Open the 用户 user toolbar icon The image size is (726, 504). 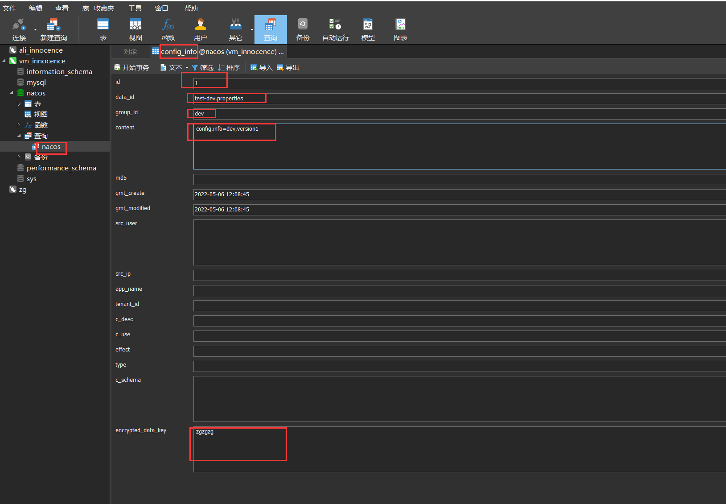(x=201, y=29)
